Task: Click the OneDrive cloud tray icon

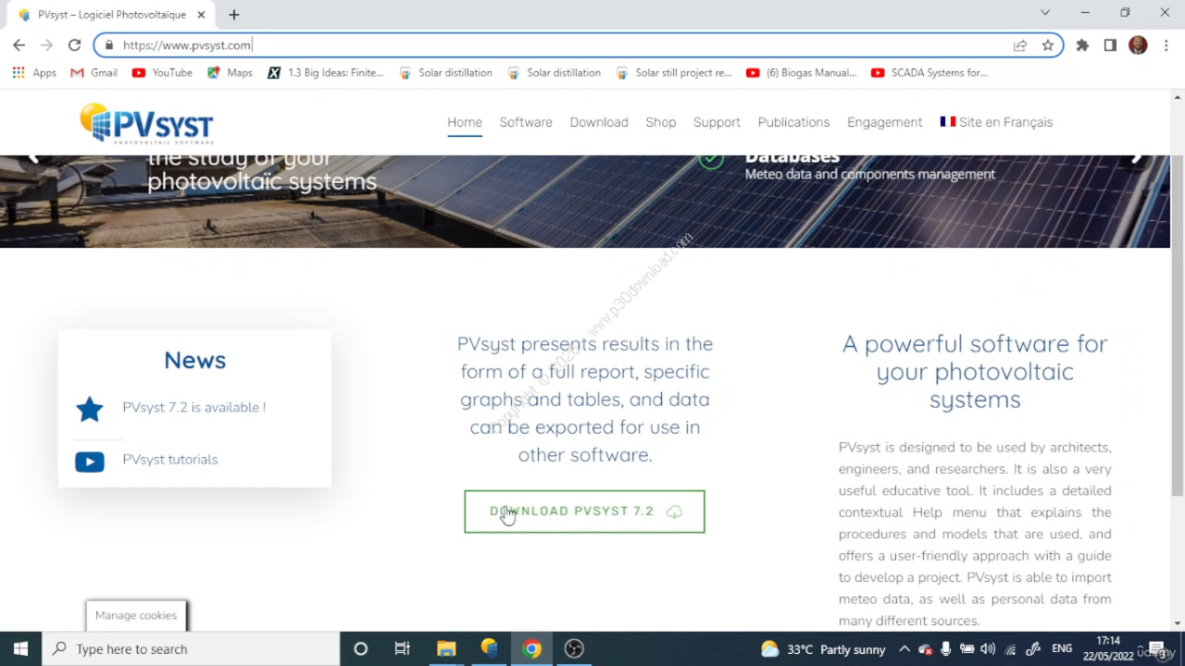Action: [x=925, y=649]
